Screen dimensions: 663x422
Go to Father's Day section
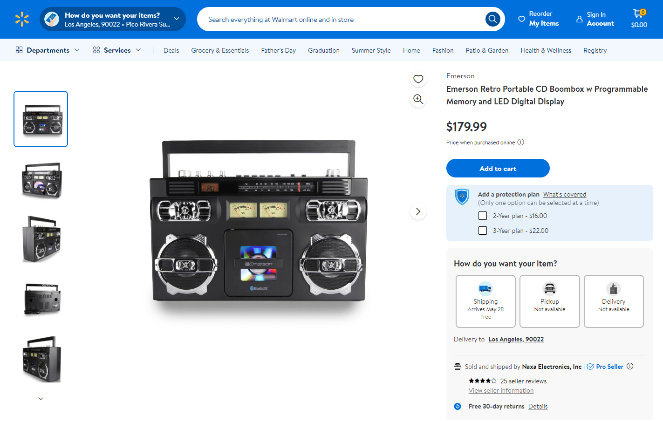point(279,50)
